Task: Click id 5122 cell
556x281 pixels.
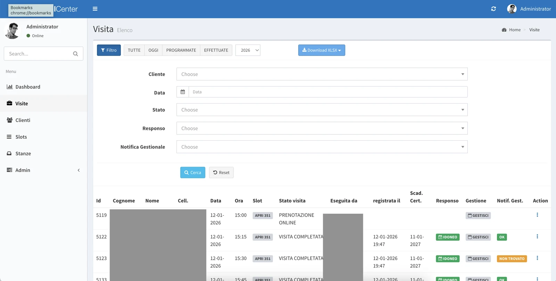Action: tap(101, 237)
